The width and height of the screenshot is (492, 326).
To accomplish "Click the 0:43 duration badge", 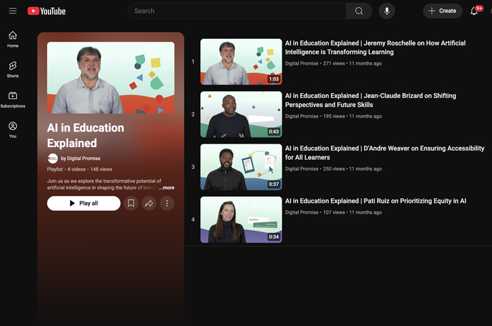I will (274, 132).
